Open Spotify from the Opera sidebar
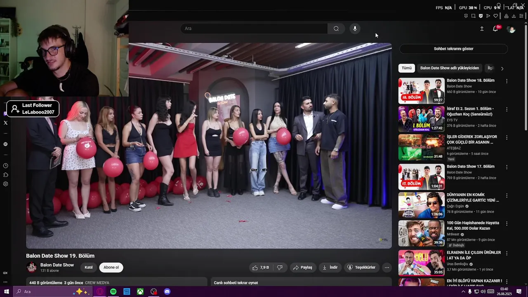Screen dimensions: 528x297 [x=5, y=144]
